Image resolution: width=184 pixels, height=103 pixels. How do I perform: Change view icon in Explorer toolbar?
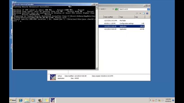click(x=137, y=13)
